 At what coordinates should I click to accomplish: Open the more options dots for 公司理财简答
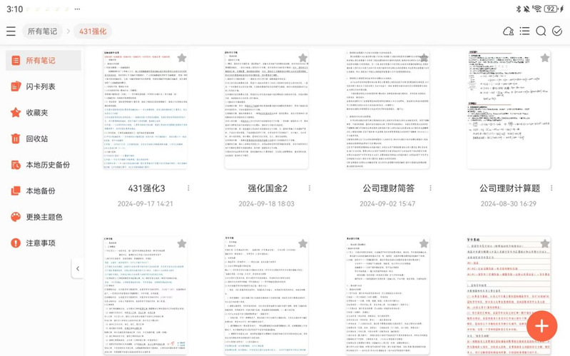point(430,188)
